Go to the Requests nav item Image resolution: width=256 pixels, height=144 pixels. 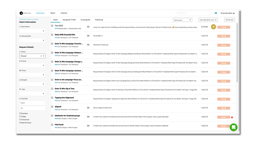[x=40, y=13]
